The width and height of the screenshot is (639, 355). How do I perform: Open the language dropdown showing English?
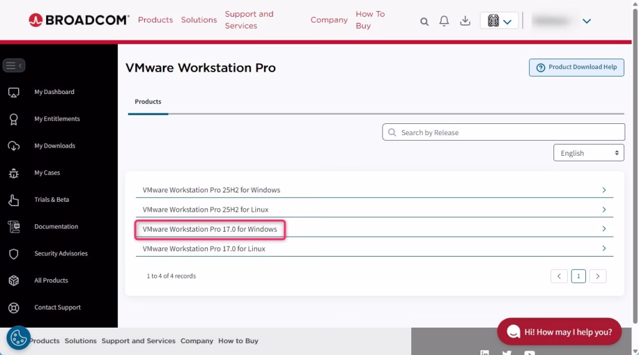[588, 153]
